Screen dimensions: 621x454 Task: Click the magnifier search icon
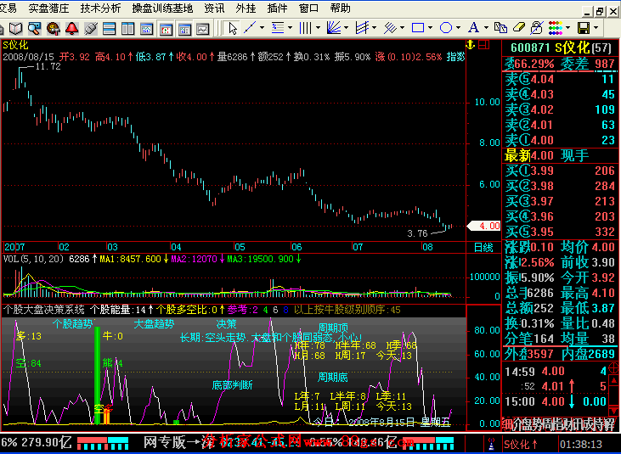[x=35, y=29]
